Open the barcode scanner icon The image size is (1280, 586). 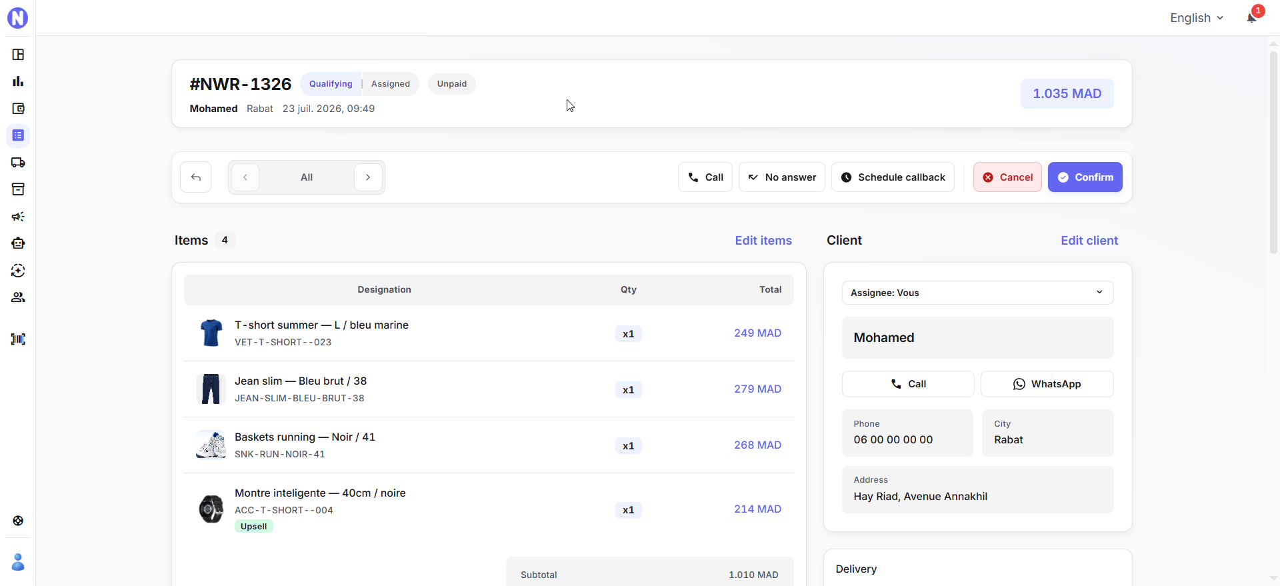click(18, 339)
